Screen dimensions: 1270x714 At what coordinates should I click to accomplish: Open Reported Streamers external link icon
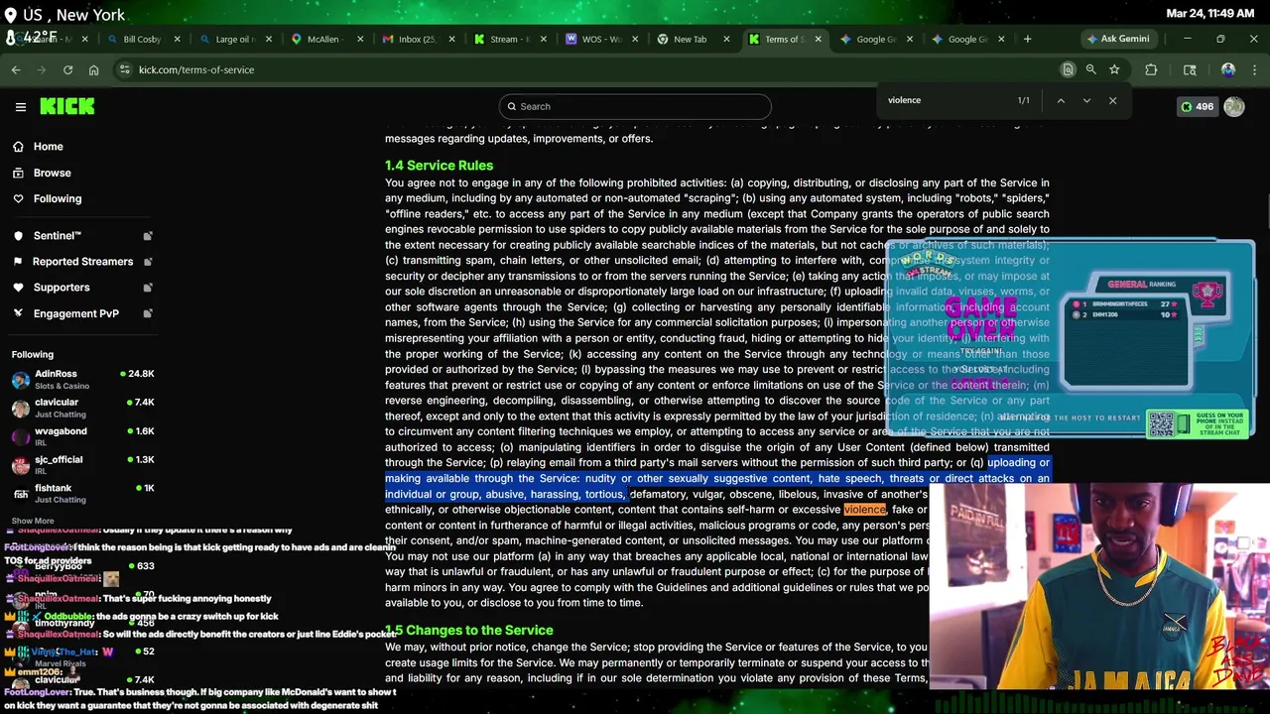pos(148,262)
